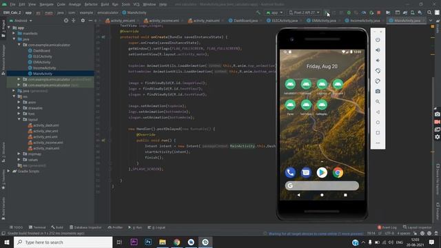Open the Play Store on the emulator screen
Image resolution: width=441 pixels, height=248 pixels.
click(x=322, y=172)
